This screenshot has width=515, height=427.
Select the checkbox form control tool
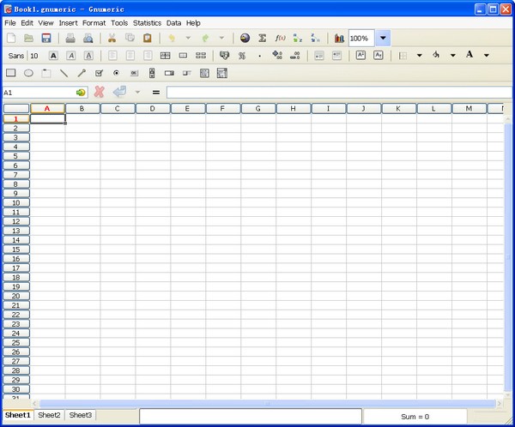[99, 73]
